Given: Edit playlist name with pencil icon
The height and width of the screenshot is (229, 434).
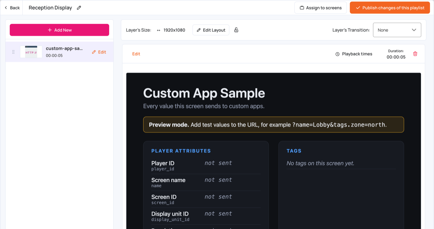Looking at the screenshot, I should 79,8.
